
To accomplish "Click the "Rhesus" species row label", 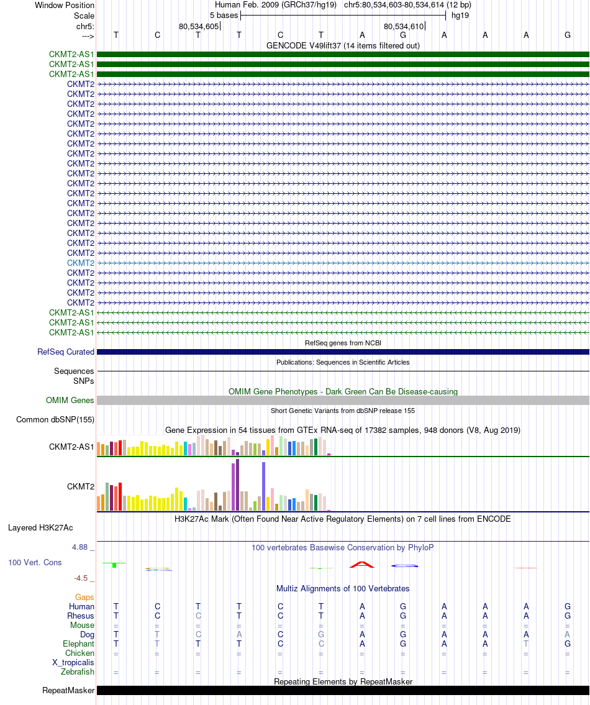I will [81, 616].
